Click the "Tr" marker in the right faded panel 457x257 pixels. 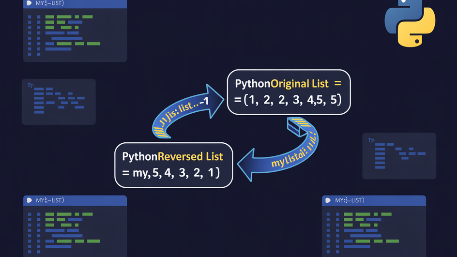(371, 140)
